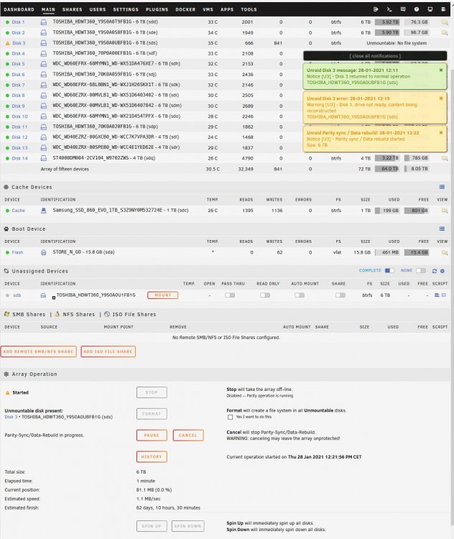Open the Disk 3 link in disk list

19,43
